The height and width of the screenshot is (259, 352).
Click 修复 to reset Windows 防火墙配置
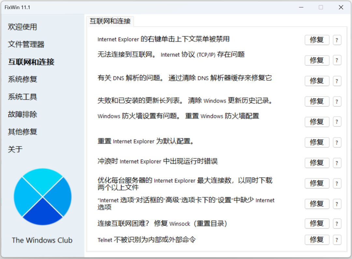317,122
